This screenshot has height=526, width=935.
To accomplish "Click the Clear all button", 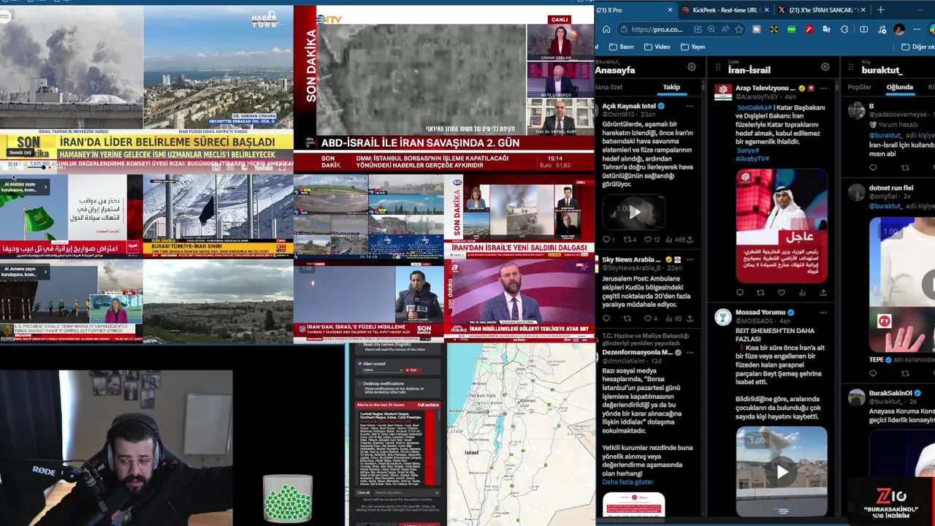I will pyautogui.click(x=363, y=492).
